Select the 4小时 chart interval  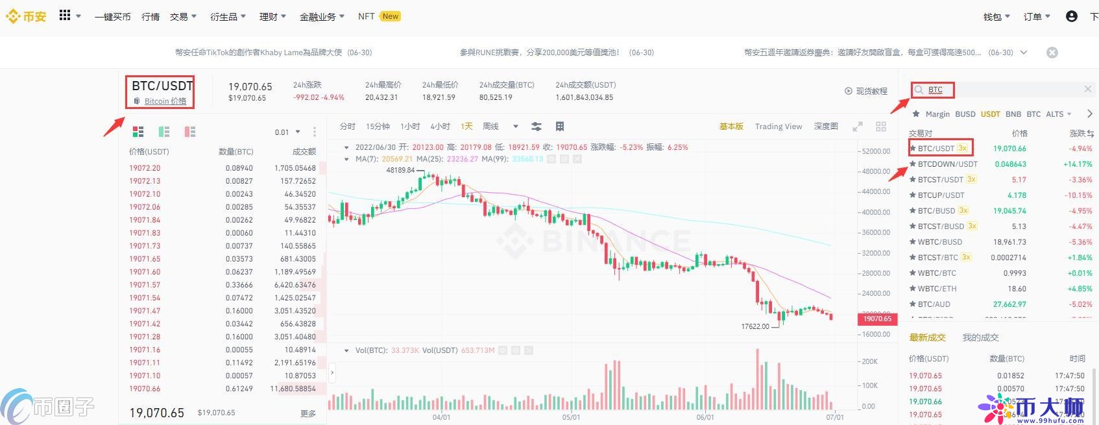[x=441, y=127]
